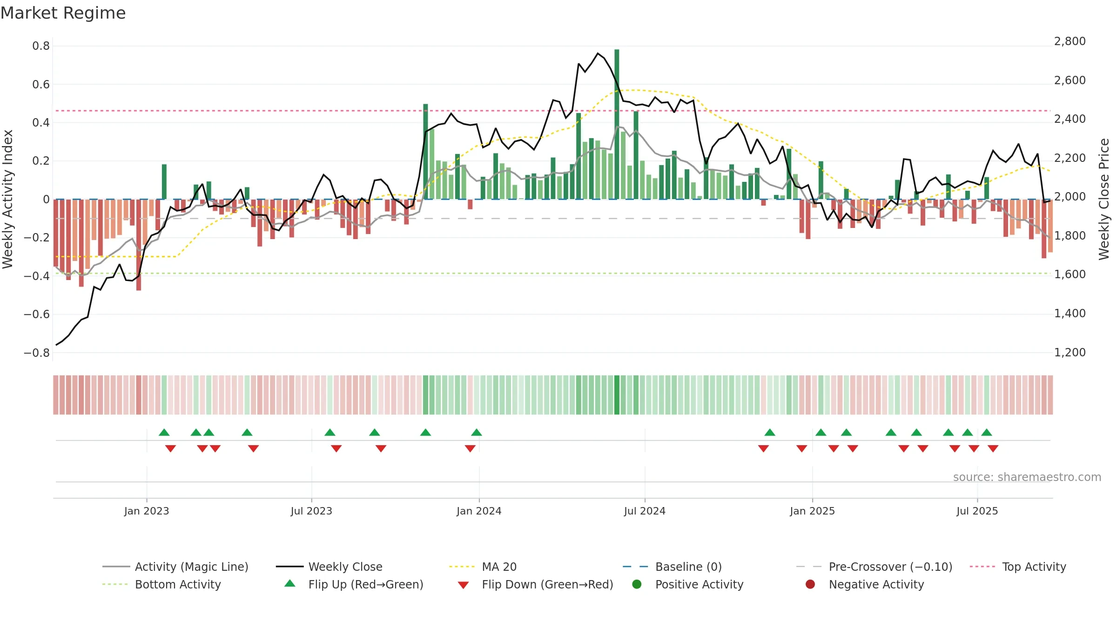Click the Jul 2025 axis label
Viewport: 1117px width, 628px height.
pos(977,511)
